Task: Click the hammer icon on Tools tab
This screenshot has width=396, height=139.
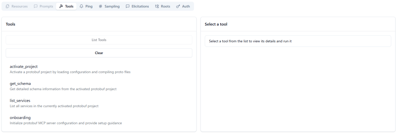Action: click(61, 6)
